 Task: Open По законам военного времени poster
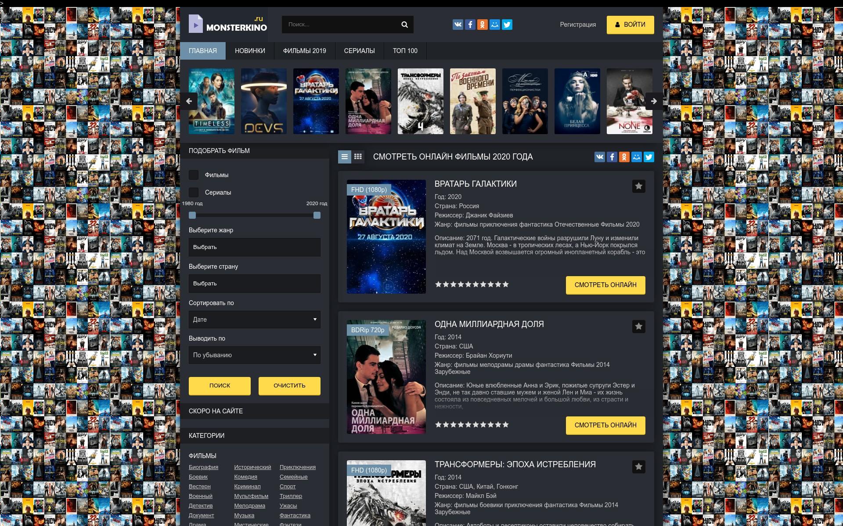pos(473,101)
